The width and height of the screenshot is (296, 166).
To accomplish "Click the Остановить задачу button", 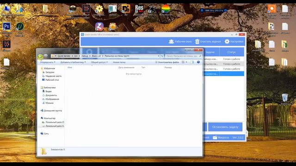I will 225,127.
